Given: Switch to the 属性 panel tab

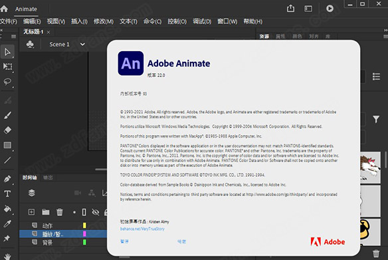Looking at the screenshot, I should (x=280, y=37).
